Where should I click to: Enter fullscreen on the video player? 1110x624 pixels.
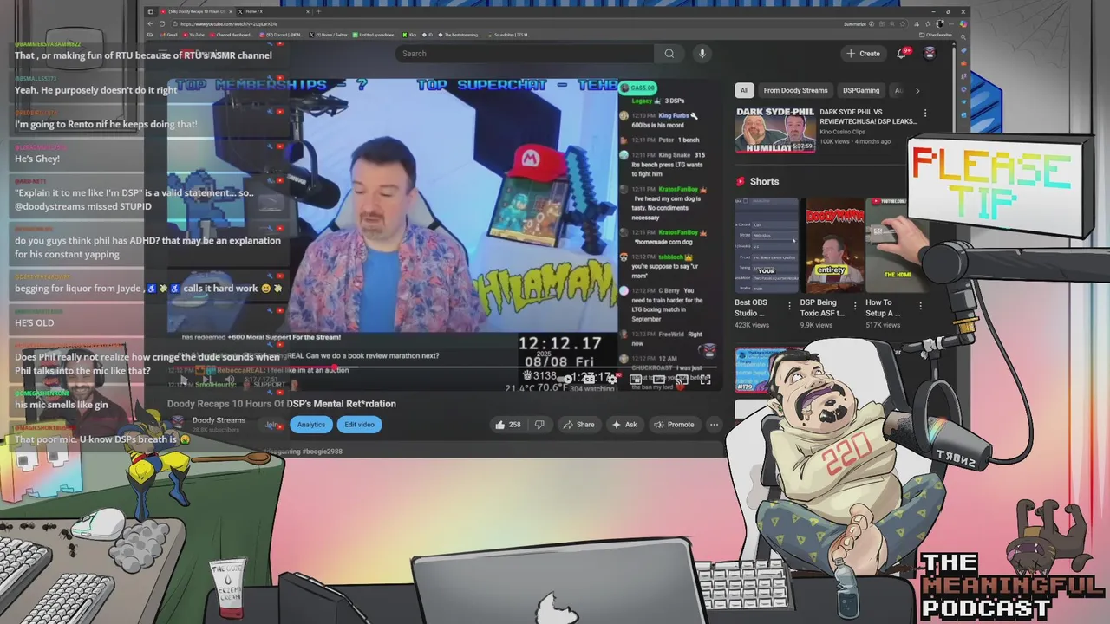coord(705,380)
